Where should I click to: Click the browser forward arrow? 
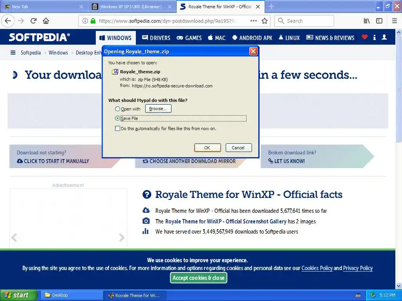[x=21, y=21]
